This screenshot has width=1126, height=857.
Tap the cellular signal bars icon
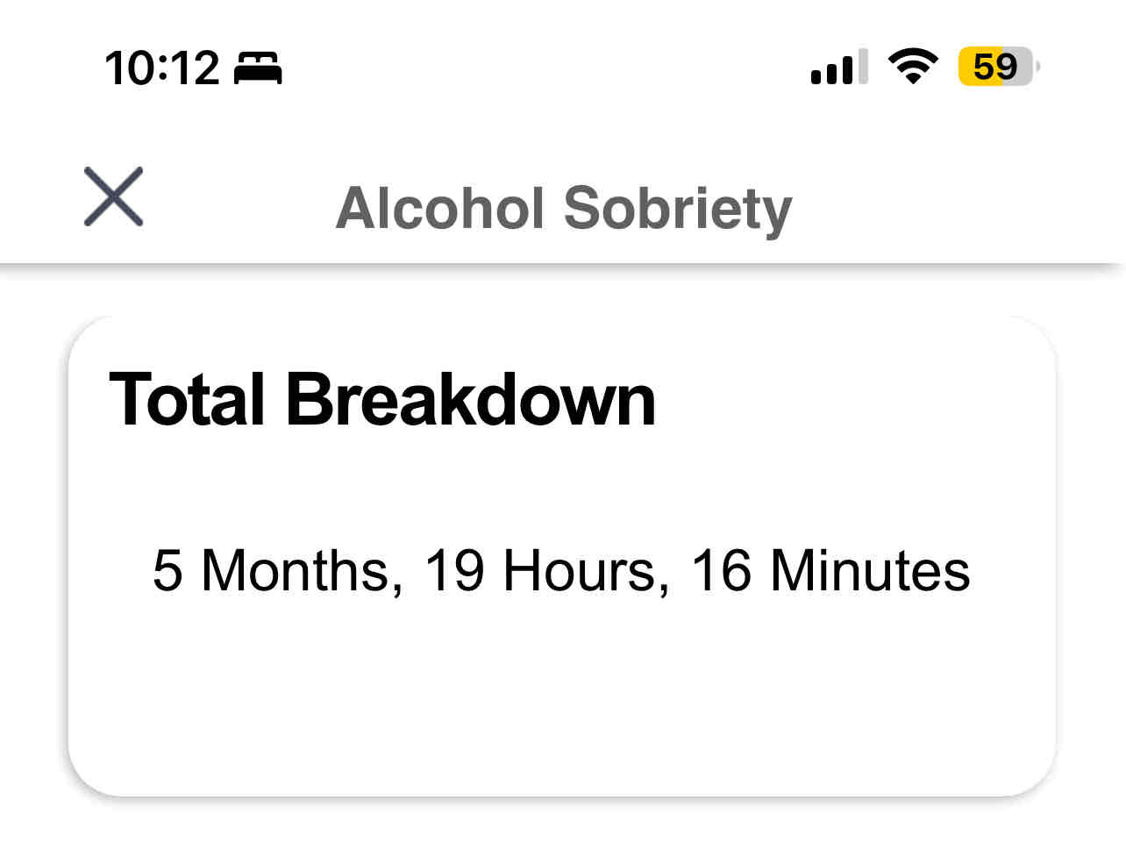838,68
